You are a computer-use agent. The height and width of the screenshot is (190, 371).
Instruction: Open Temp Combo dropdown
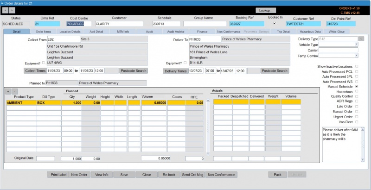coord(356,56)
